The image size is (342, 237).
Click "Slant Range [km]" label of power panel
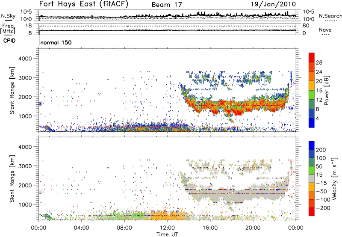coord(12,90)
